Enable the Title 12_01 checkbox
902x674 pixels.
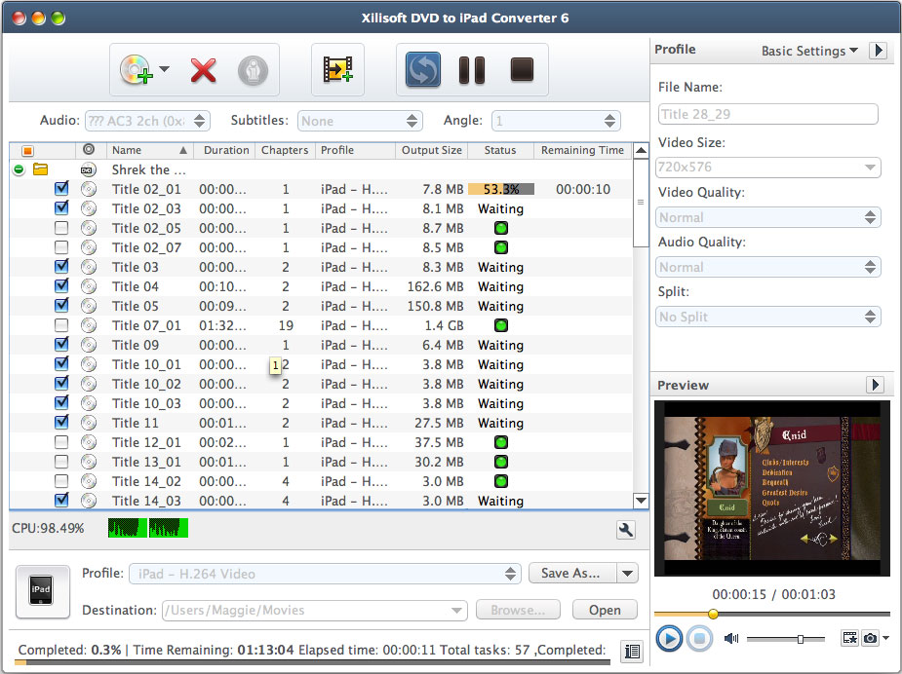point(61,442)
